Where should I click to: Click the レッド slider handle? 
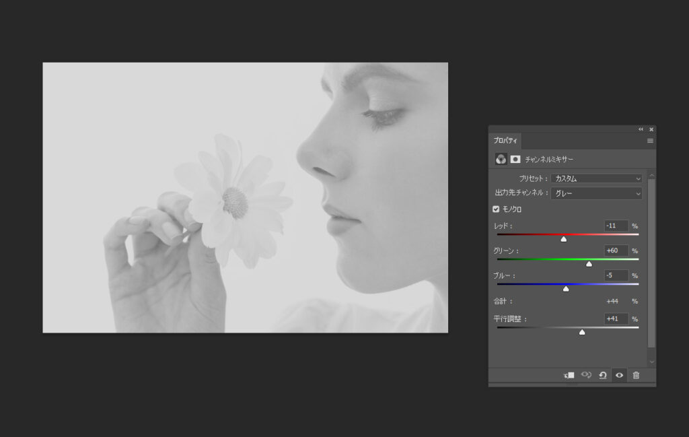coord(564,239)
